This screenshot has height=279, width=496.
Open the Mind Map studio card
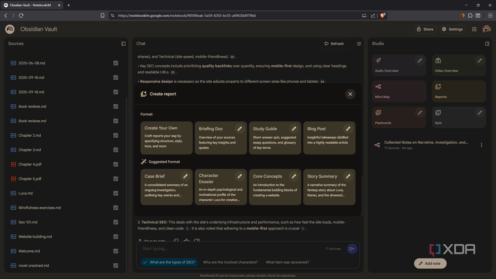(399, 91)
